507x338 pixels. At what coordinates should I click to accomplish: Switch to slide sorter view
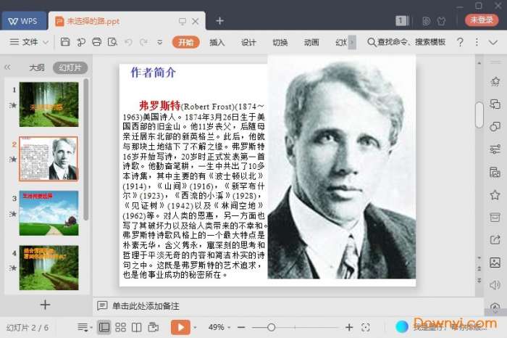point(121,327)
